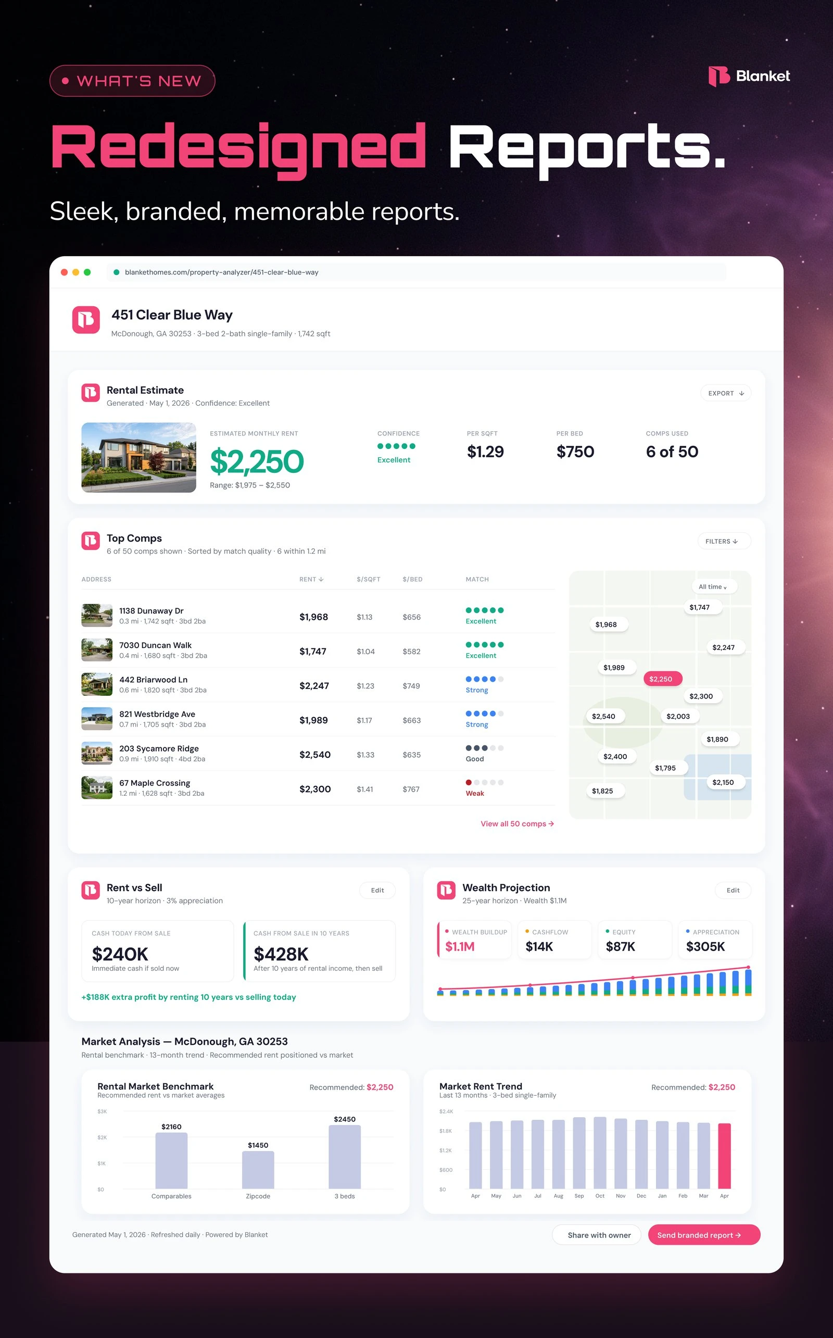Click the pink Apr bar in Market Rent Trend
The width and height of the screenshot is (833, 1338).
tap(725, 1156)
